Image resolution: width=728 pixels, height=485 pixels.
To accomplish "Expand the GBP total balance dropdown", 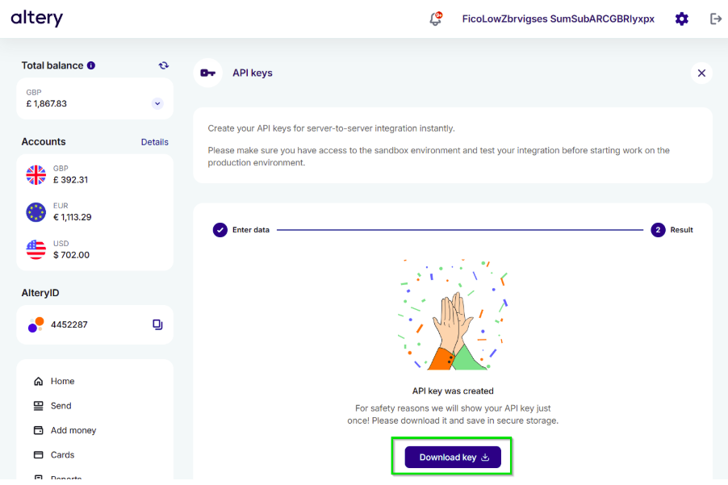I will coord(157,103).
